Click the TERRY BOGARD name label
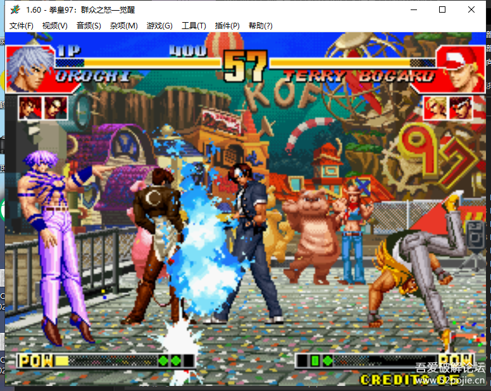This screenshot has height=391, width=491. coord(359,76)
